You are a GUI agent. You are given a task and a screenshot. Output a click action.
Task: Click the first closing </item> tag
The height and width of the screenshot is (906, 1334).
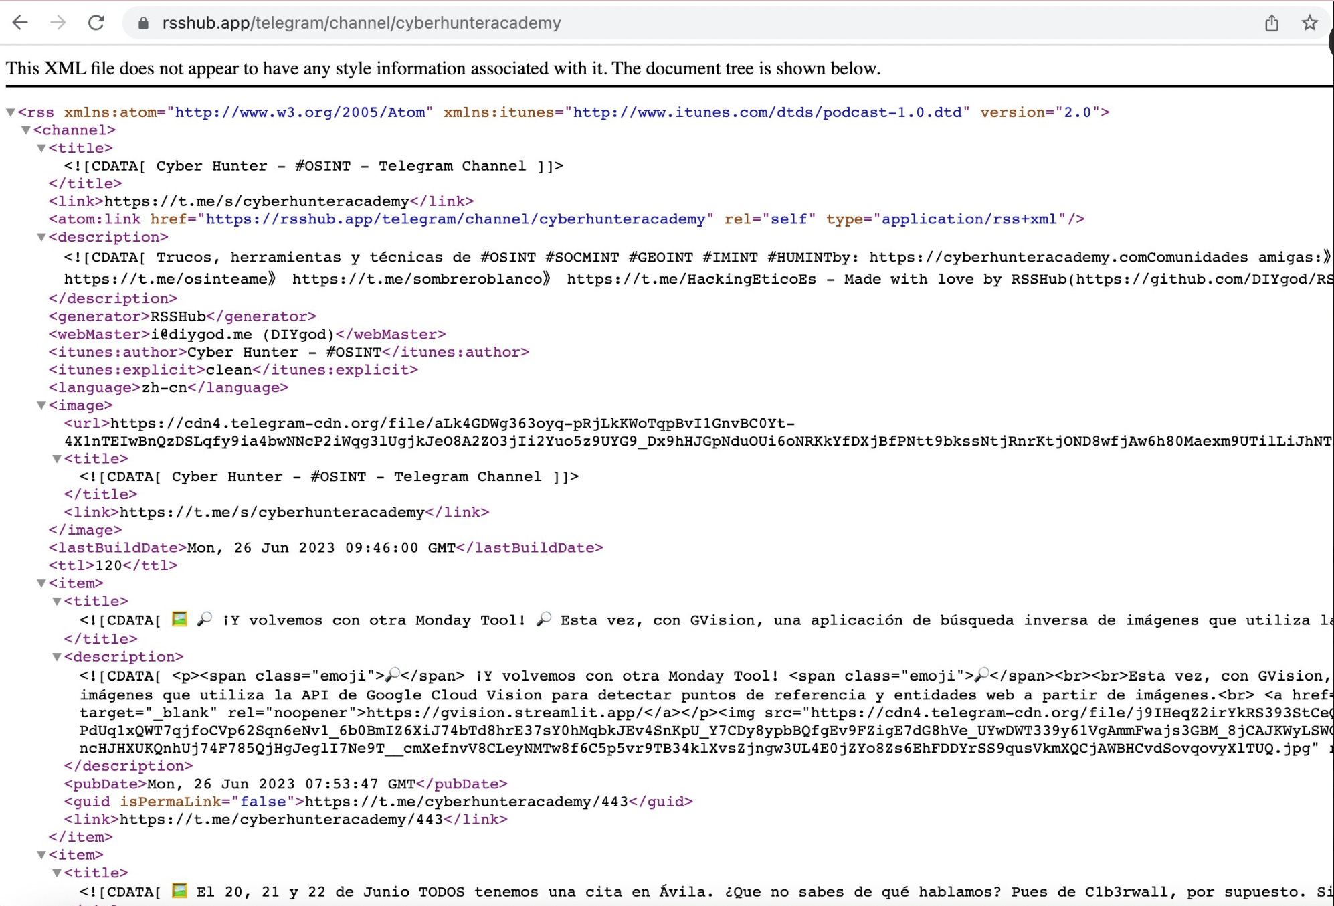coord(80,838)
